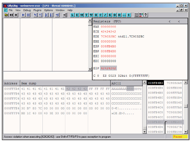
Task: Click the Restart program rewind icon
Action: [11, 15]
